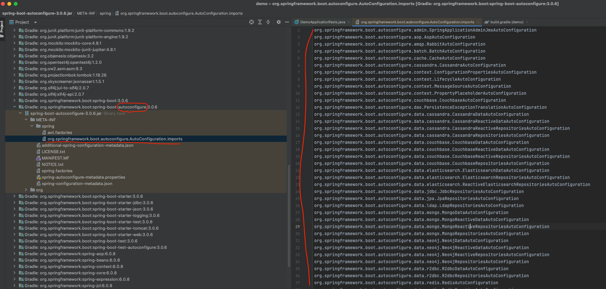Collapse the spring folder
This screenshot has height=289, width=606.
[32, 126]
